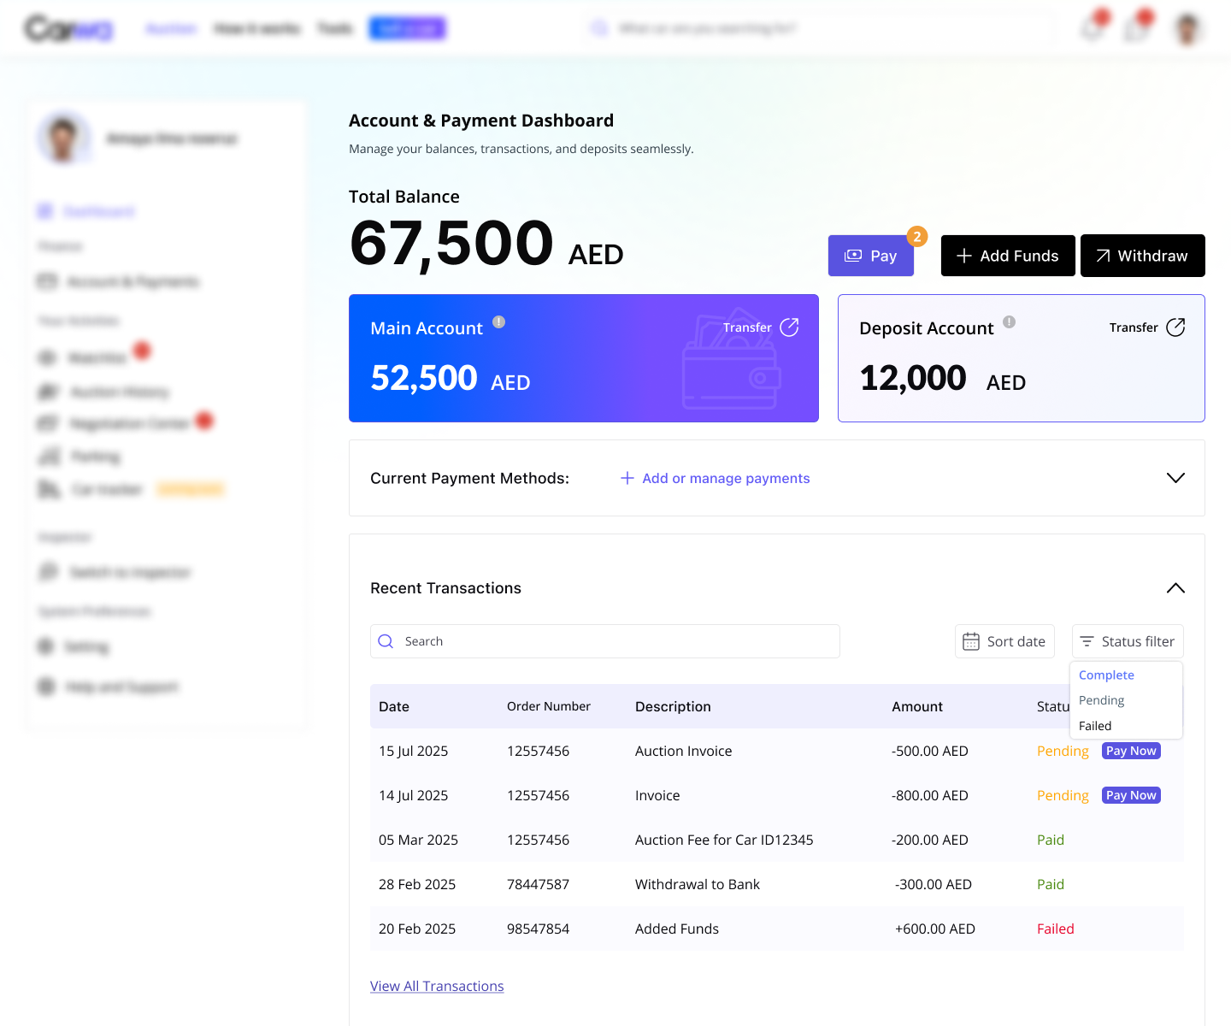Click the calendar icon on the Sort date control

coord(973,640)
